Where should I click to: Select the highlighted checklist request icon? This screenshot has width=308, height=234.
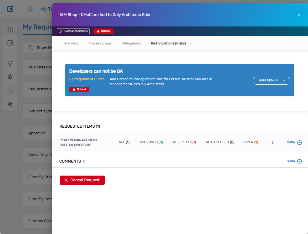pyautogui.click(x=10, y=90)
